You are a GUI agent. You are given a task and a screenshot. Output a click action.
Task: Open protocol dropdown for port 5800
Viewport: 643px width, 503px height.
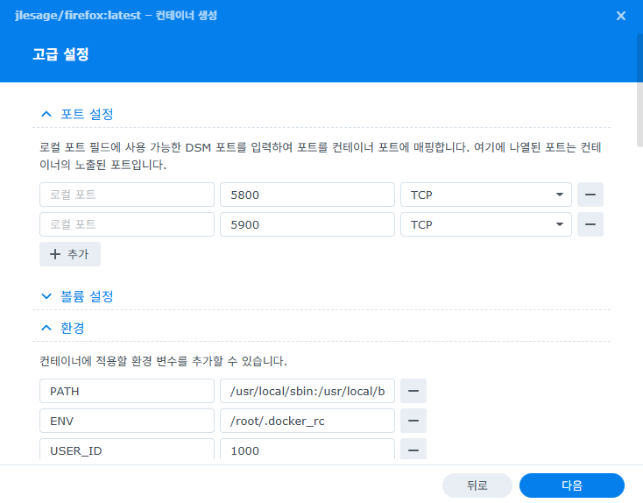pyautogui.click(x=485, y=195)
